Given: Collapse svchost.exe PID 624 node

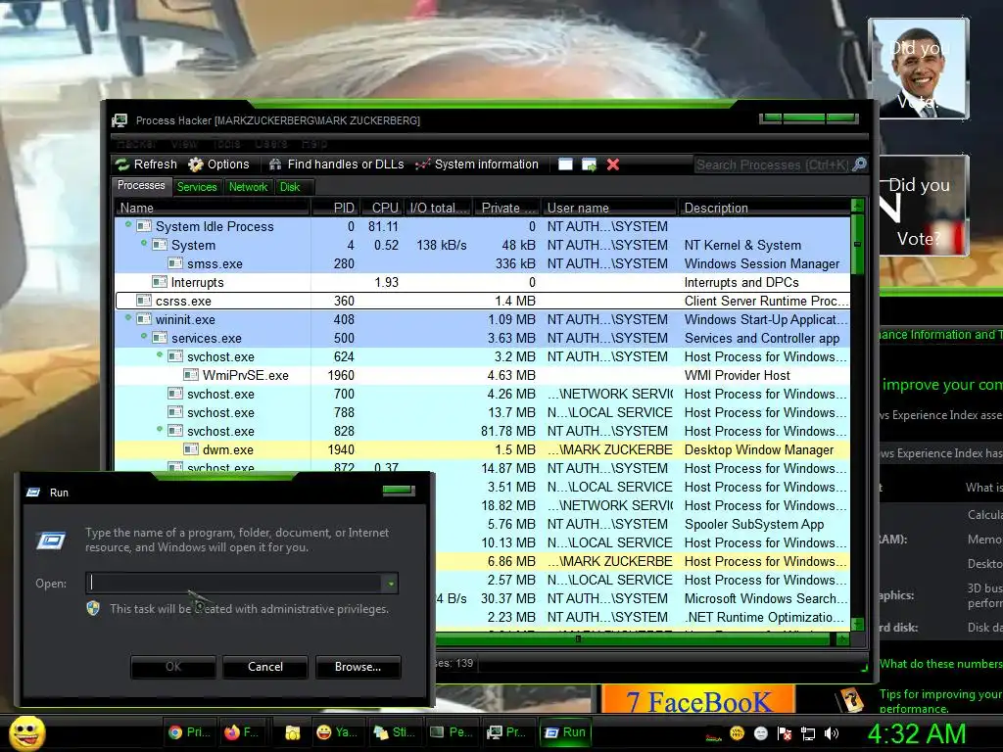Looking at the screenshot, I should click(x=160, y=354).
